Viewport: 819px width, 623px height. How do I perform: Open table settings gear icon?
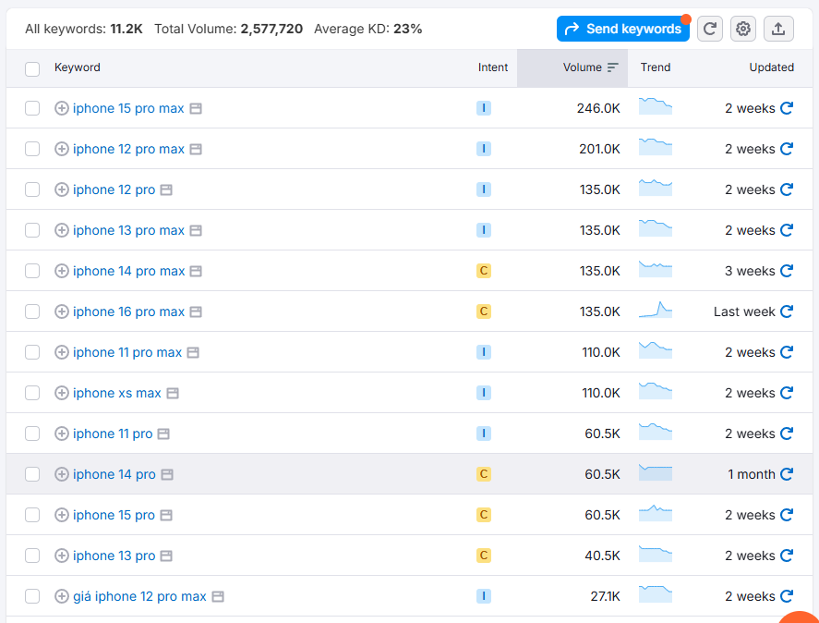click(743, 29)
